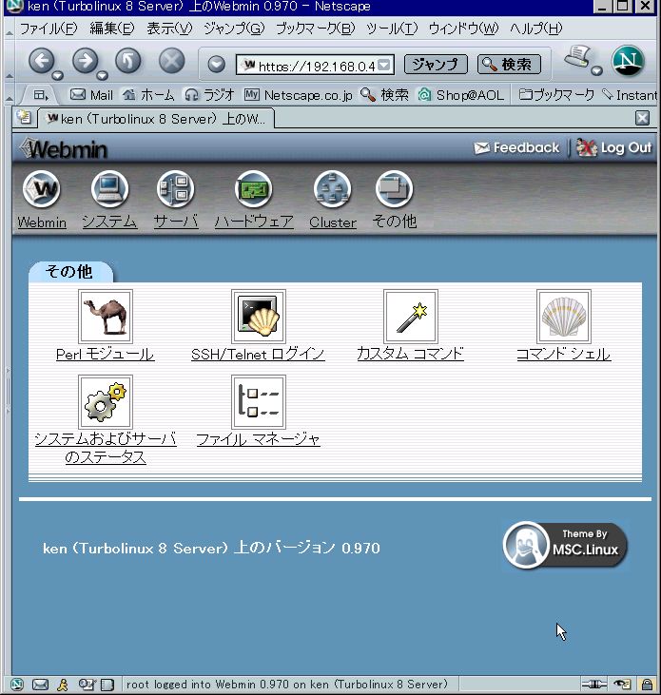Open the Composer icon in the status bar
Image resolution: width=661 pixels, height=695 pixels.
click(87, 685)
